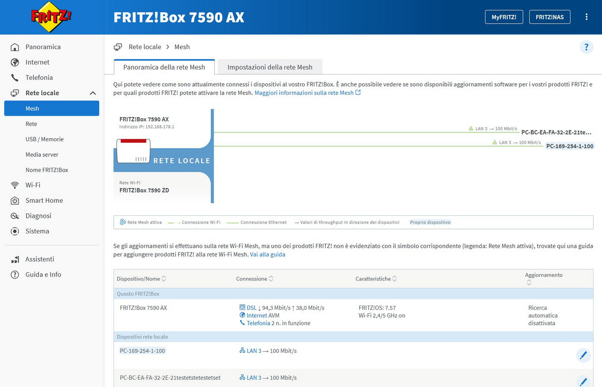The width and height of the screenshot is (602, 387).
Task: Click Rete locale in the breadcrumb
Action: 145,47
